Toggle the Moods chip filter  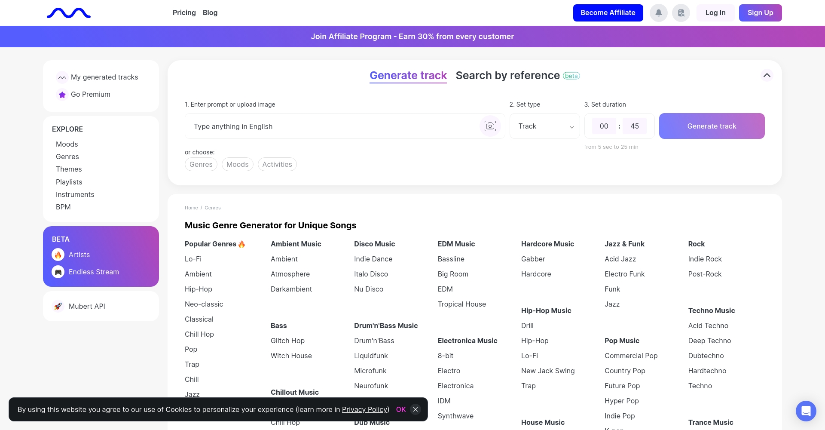(x=237, y=164)
